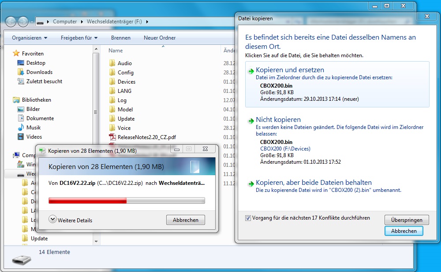This screenshot has height=272, width=441.
Task: Click the green arrow for Nicht kopieren
Action: pyautogui.click(x=251, y=121)
